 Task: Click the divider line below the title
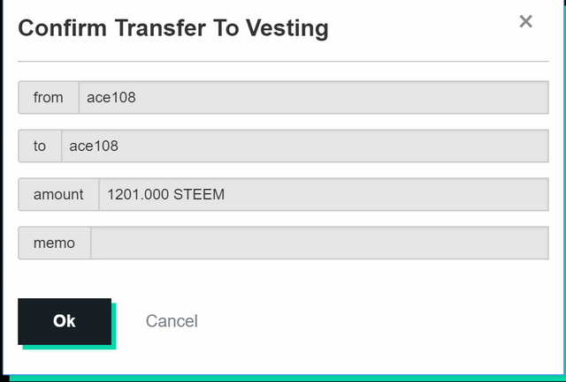[x=283, y=61]
